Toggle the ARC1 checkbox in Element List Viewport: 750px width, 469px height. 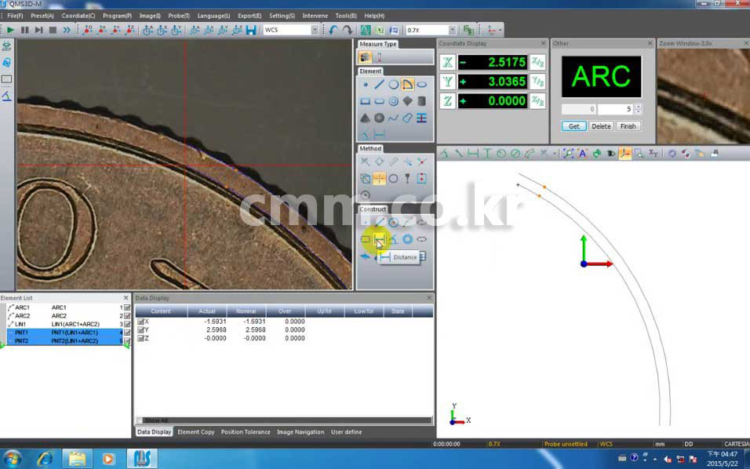click(x=127, y=307)
